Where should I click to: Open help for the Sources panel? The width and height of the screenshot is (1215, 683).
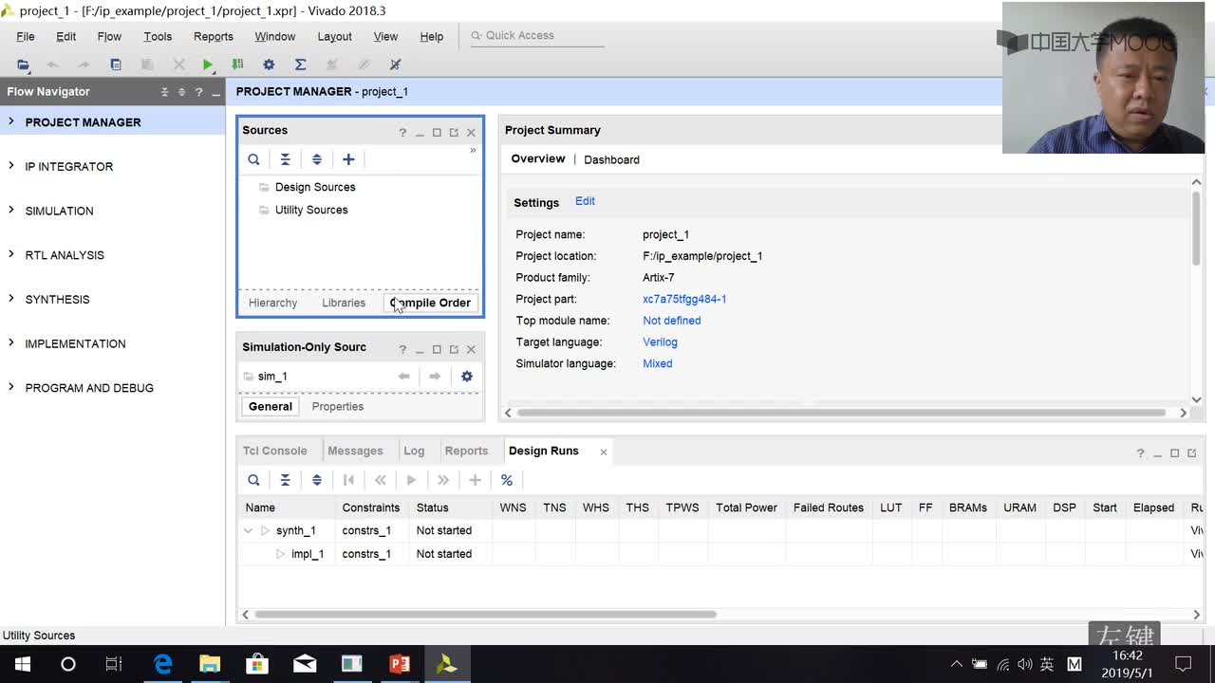click(402, 132)
